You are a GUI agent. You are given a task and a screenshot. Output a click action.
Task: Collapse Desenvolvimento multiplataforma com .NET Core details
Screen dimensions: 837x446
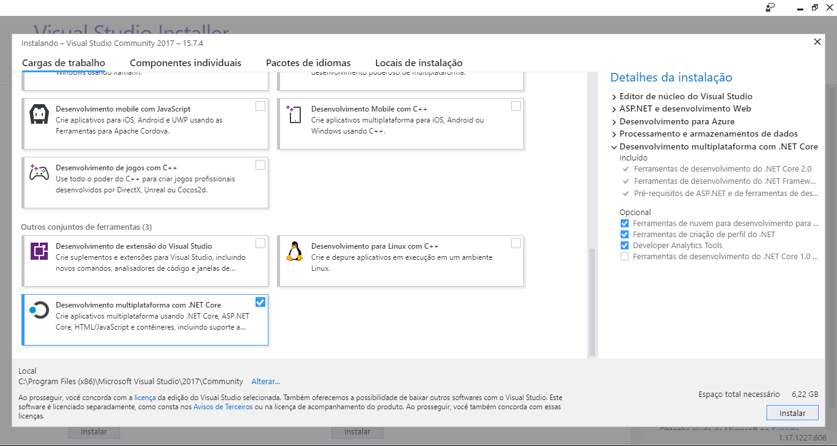tap(615, 147)
